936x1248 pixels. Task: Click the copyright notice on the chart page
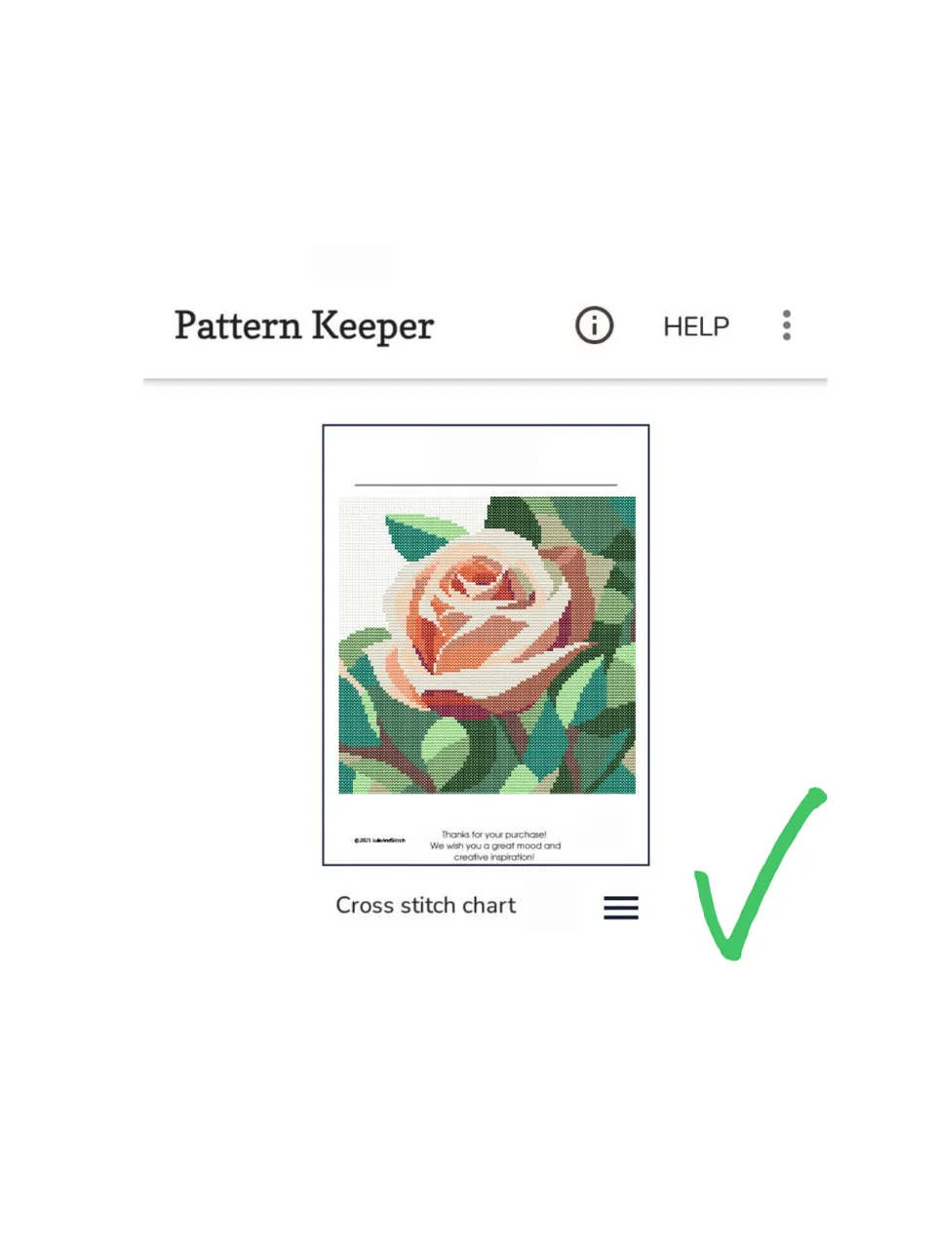coord(380,840)
